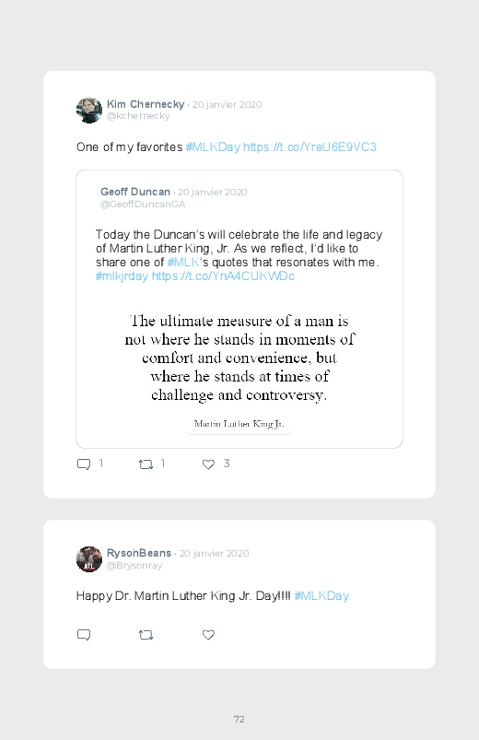Click reply icon on RysonBeans tweet
Image resolution: width=479 pixels, height=740 pixels.
click(x=84, y=635)
